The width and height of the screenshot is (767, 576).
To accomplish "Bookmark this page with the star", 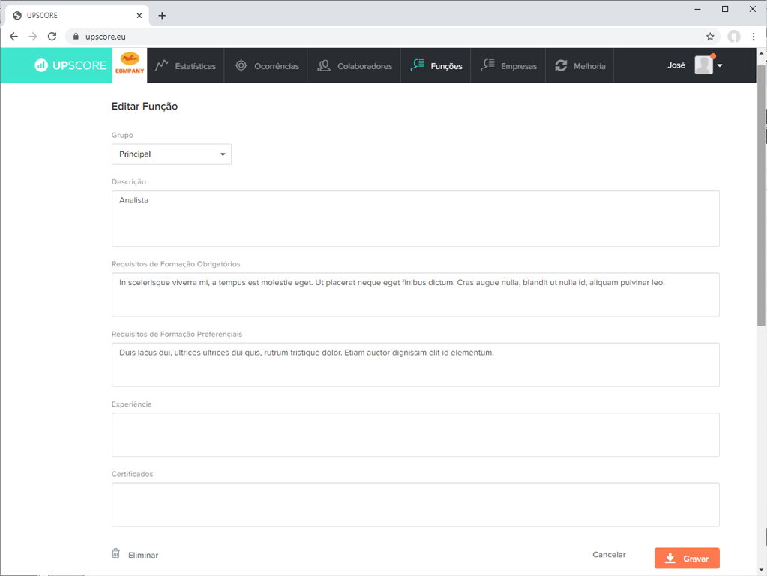I will pyautogui.click(x=710, y=37).
